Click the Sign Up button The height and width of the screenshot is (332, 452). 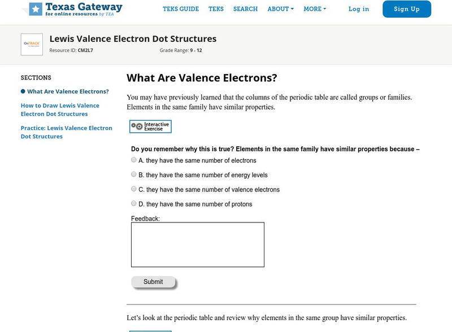point(407,9)
